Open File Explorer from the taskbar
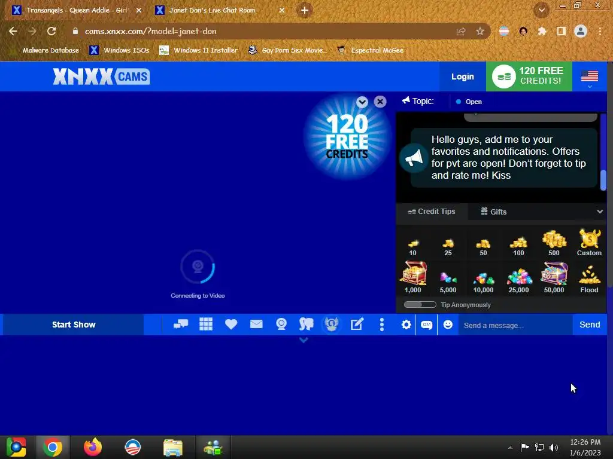This screenshot has height=459, width=613. pos(172,447)
